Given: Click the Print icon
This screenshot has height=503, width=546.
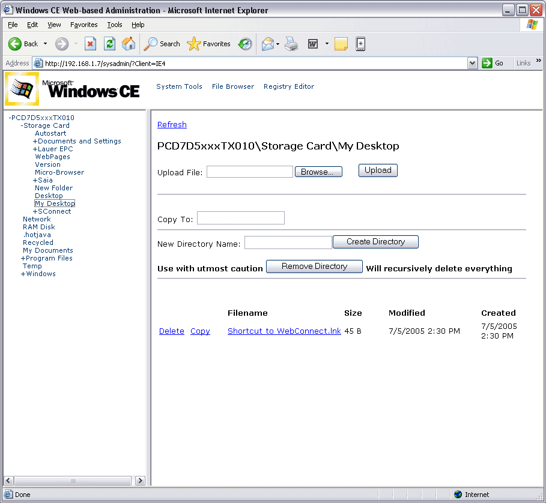Looking at the screenshot, I should click(x=291, y=44).
